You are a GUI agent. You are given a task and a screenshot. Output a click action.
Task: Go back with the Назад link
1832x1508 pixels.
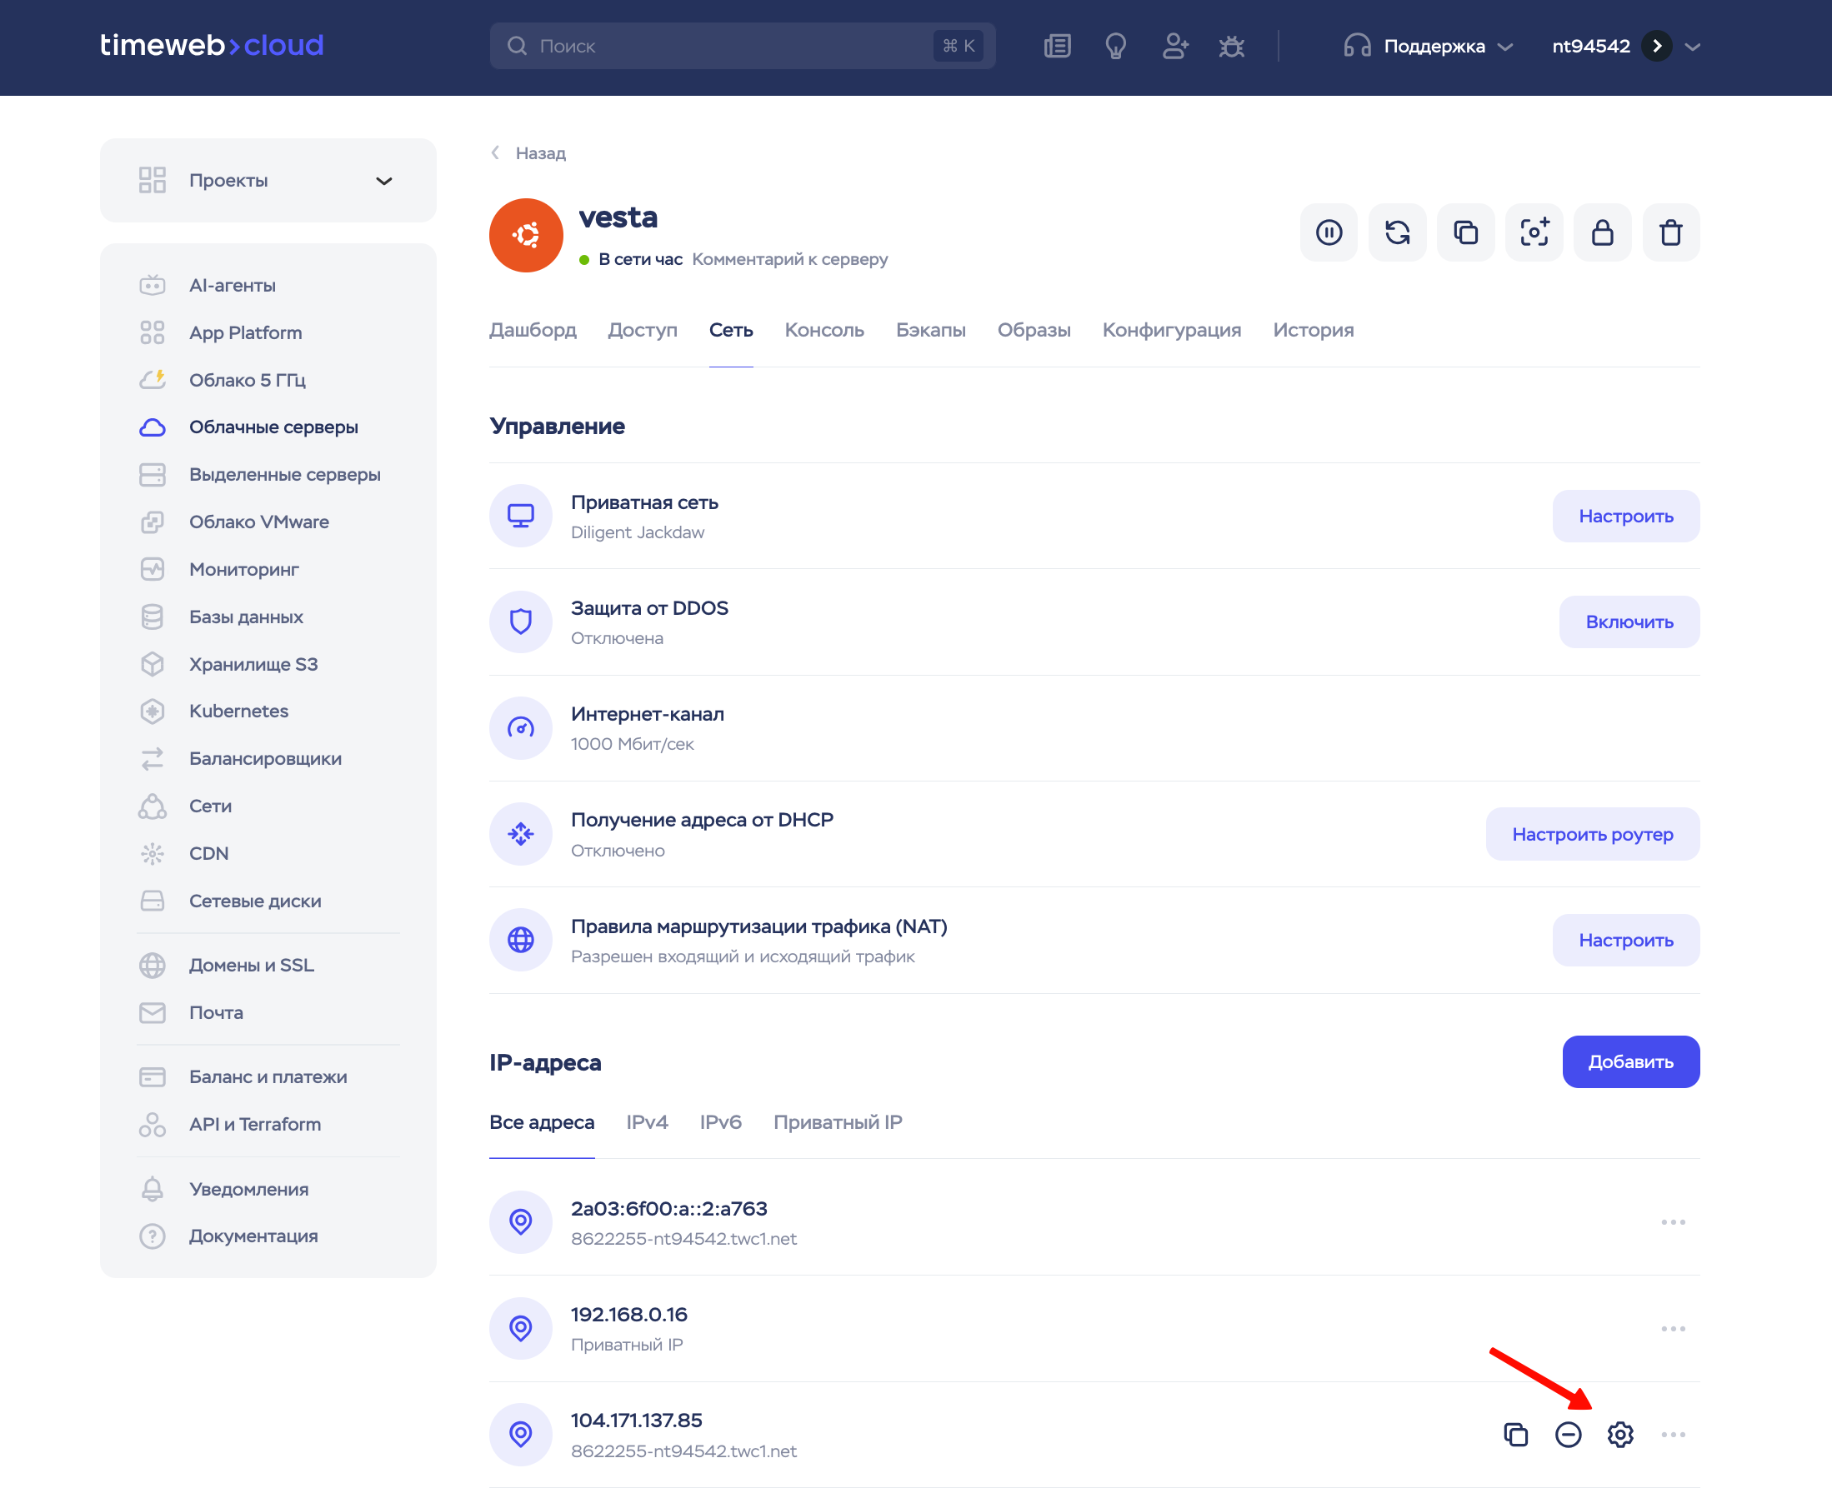528,153
